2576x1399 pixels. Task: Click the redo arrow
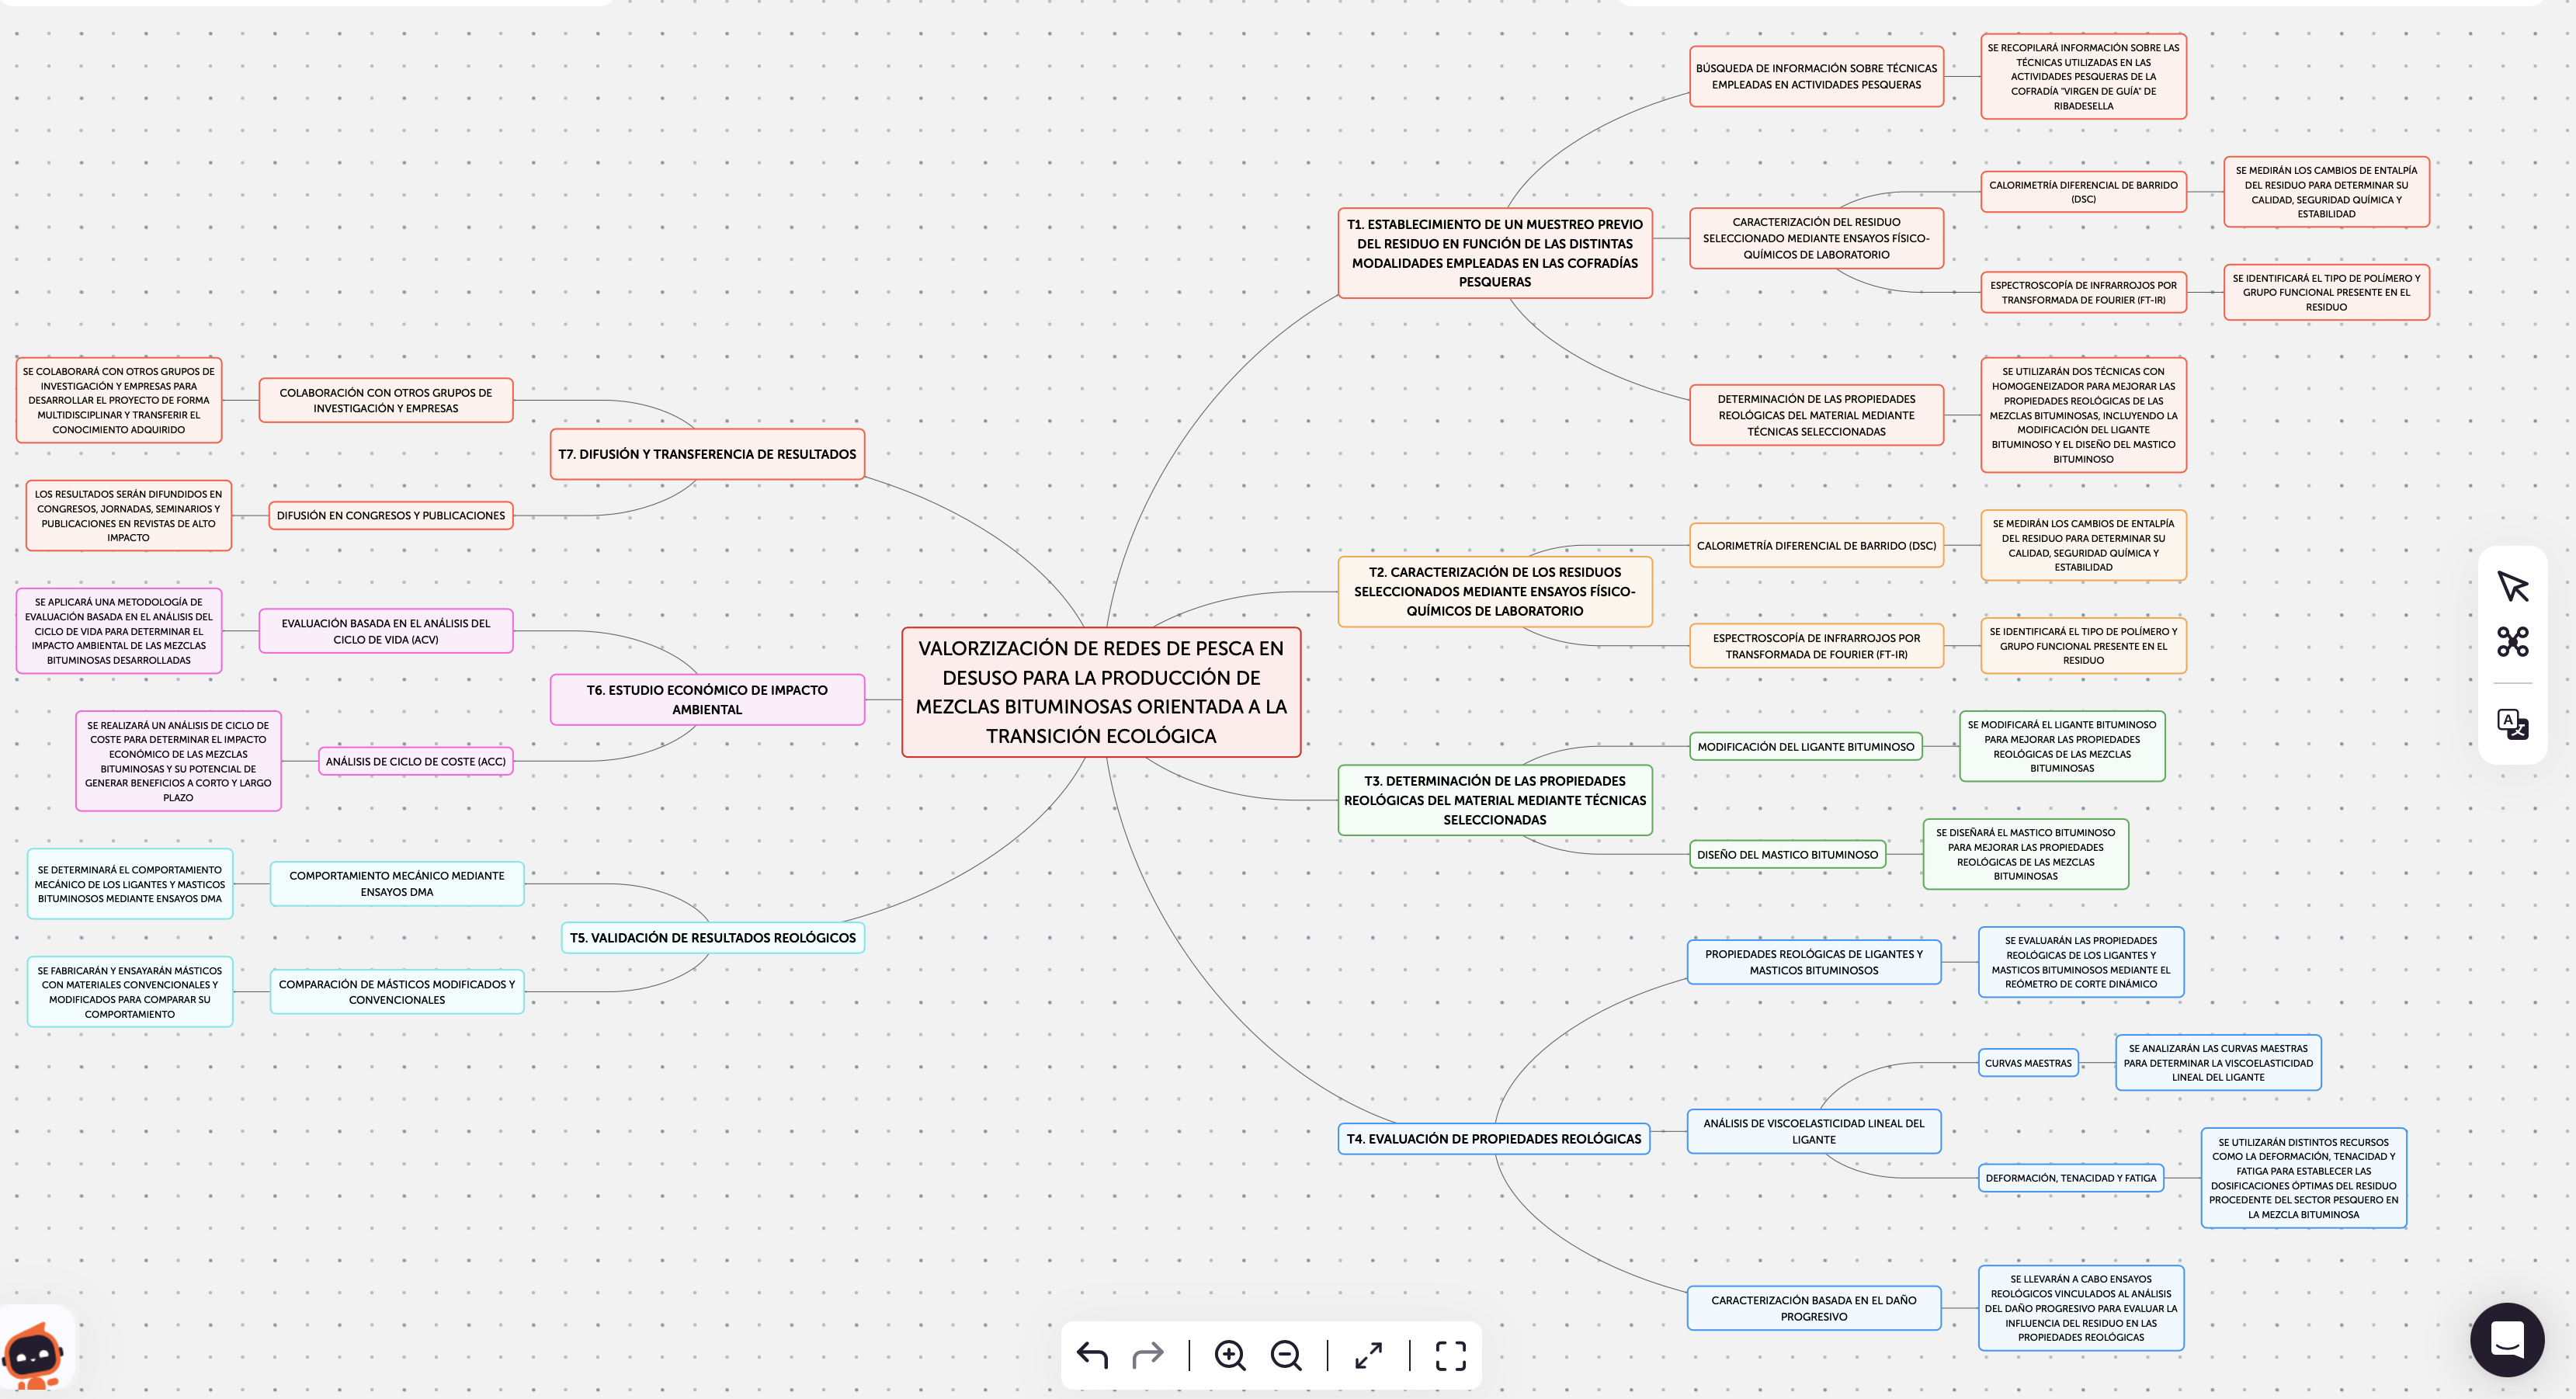pyautogui.click(x=1148, y=1355)
